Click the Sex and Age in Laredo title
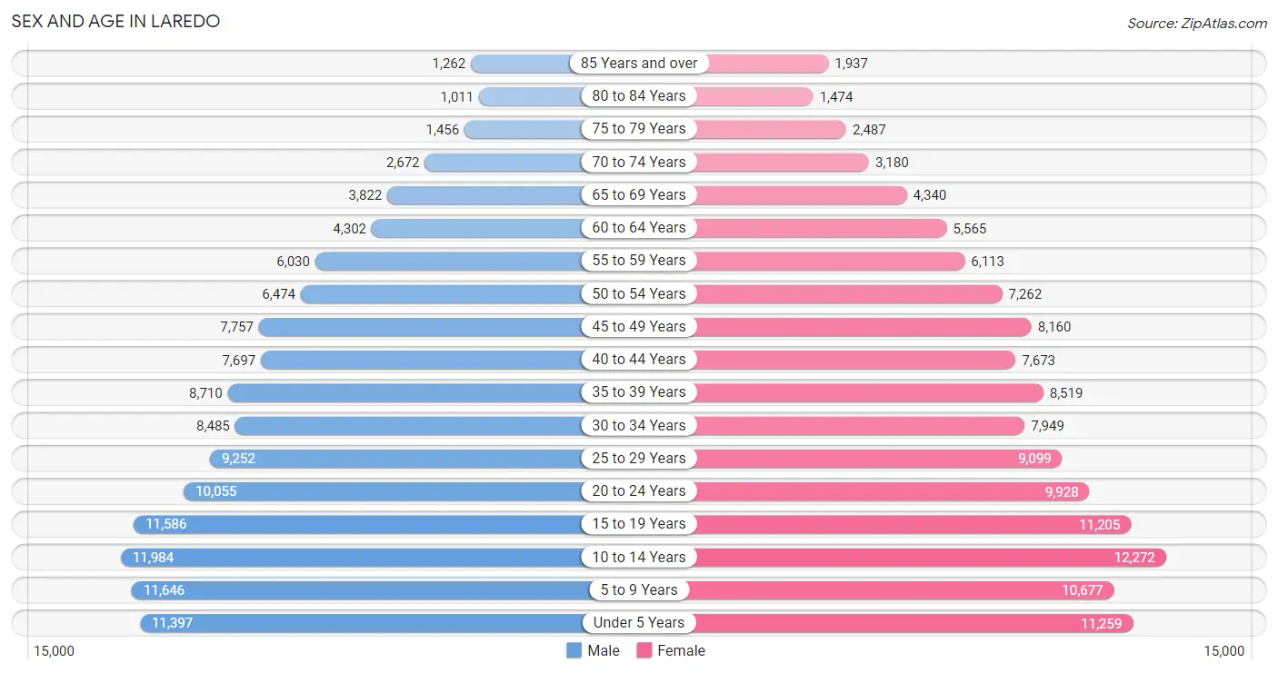Image resolution: width=1278 pixels, height=673 pixels. (x=115, y=21)
